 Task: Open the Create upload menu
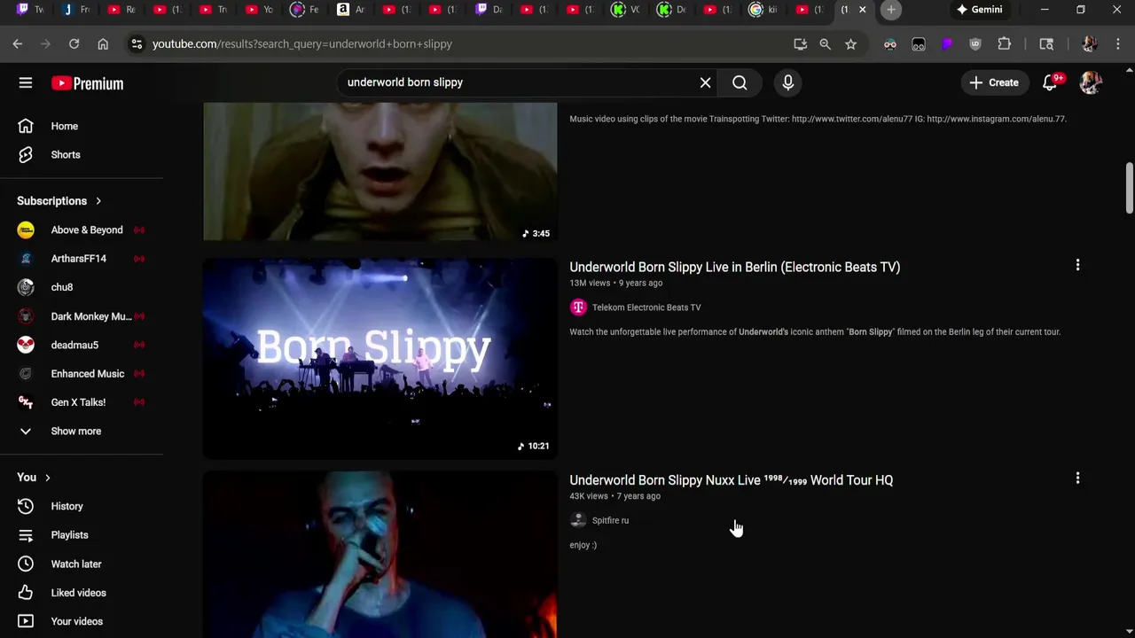[x=994, y=82]
